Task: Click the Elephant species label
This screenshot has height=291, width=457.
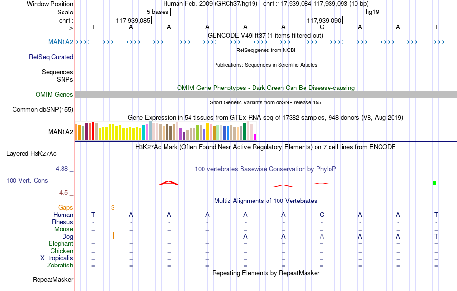Action: coord(61,243)
